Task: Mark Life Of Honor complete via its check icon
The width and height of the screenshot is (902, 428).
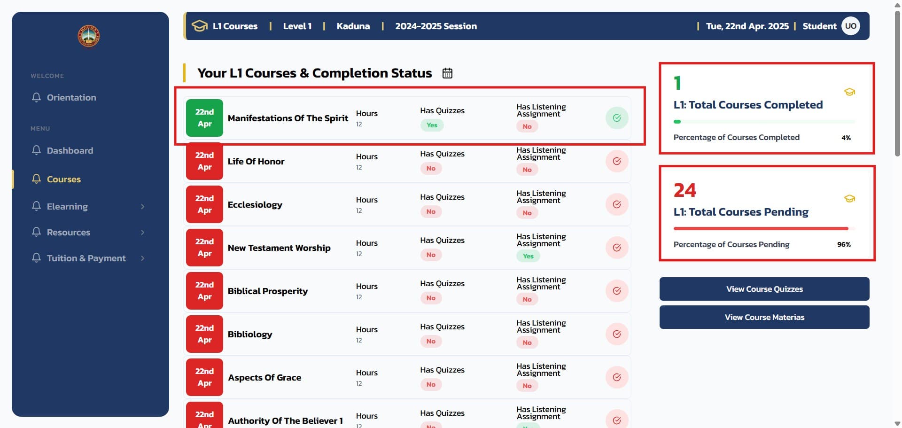Action: 617,161
